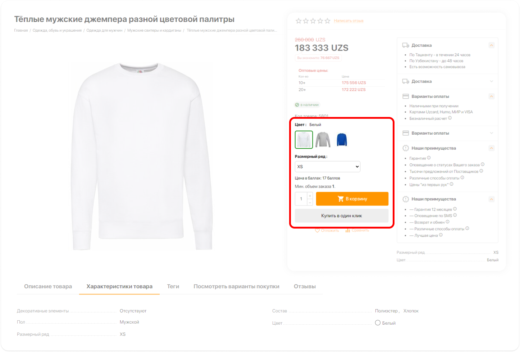Collapse the first Доставка section

(x=491, y=45)
